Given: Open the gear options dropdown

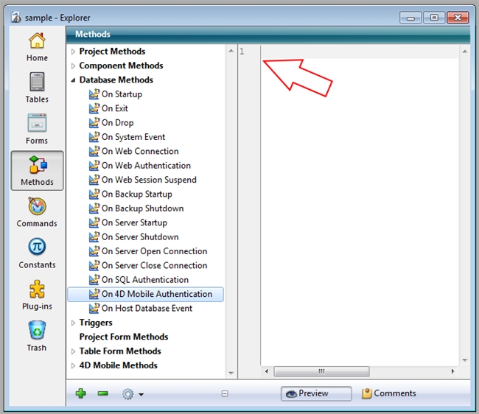Looking at the screenshot, I should click(132, 394).
